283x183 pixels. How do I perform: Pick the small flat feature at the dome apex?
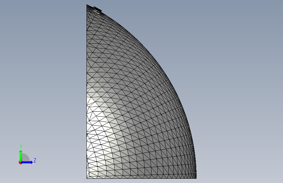(97, 10)
